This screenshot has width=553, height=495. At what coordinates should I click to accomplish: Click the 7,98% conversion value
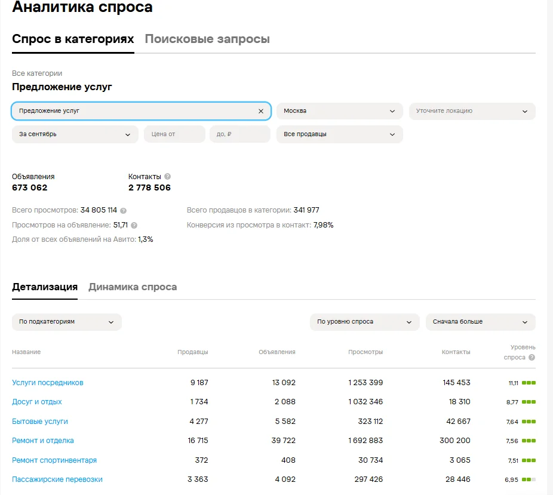pos(323,225)
